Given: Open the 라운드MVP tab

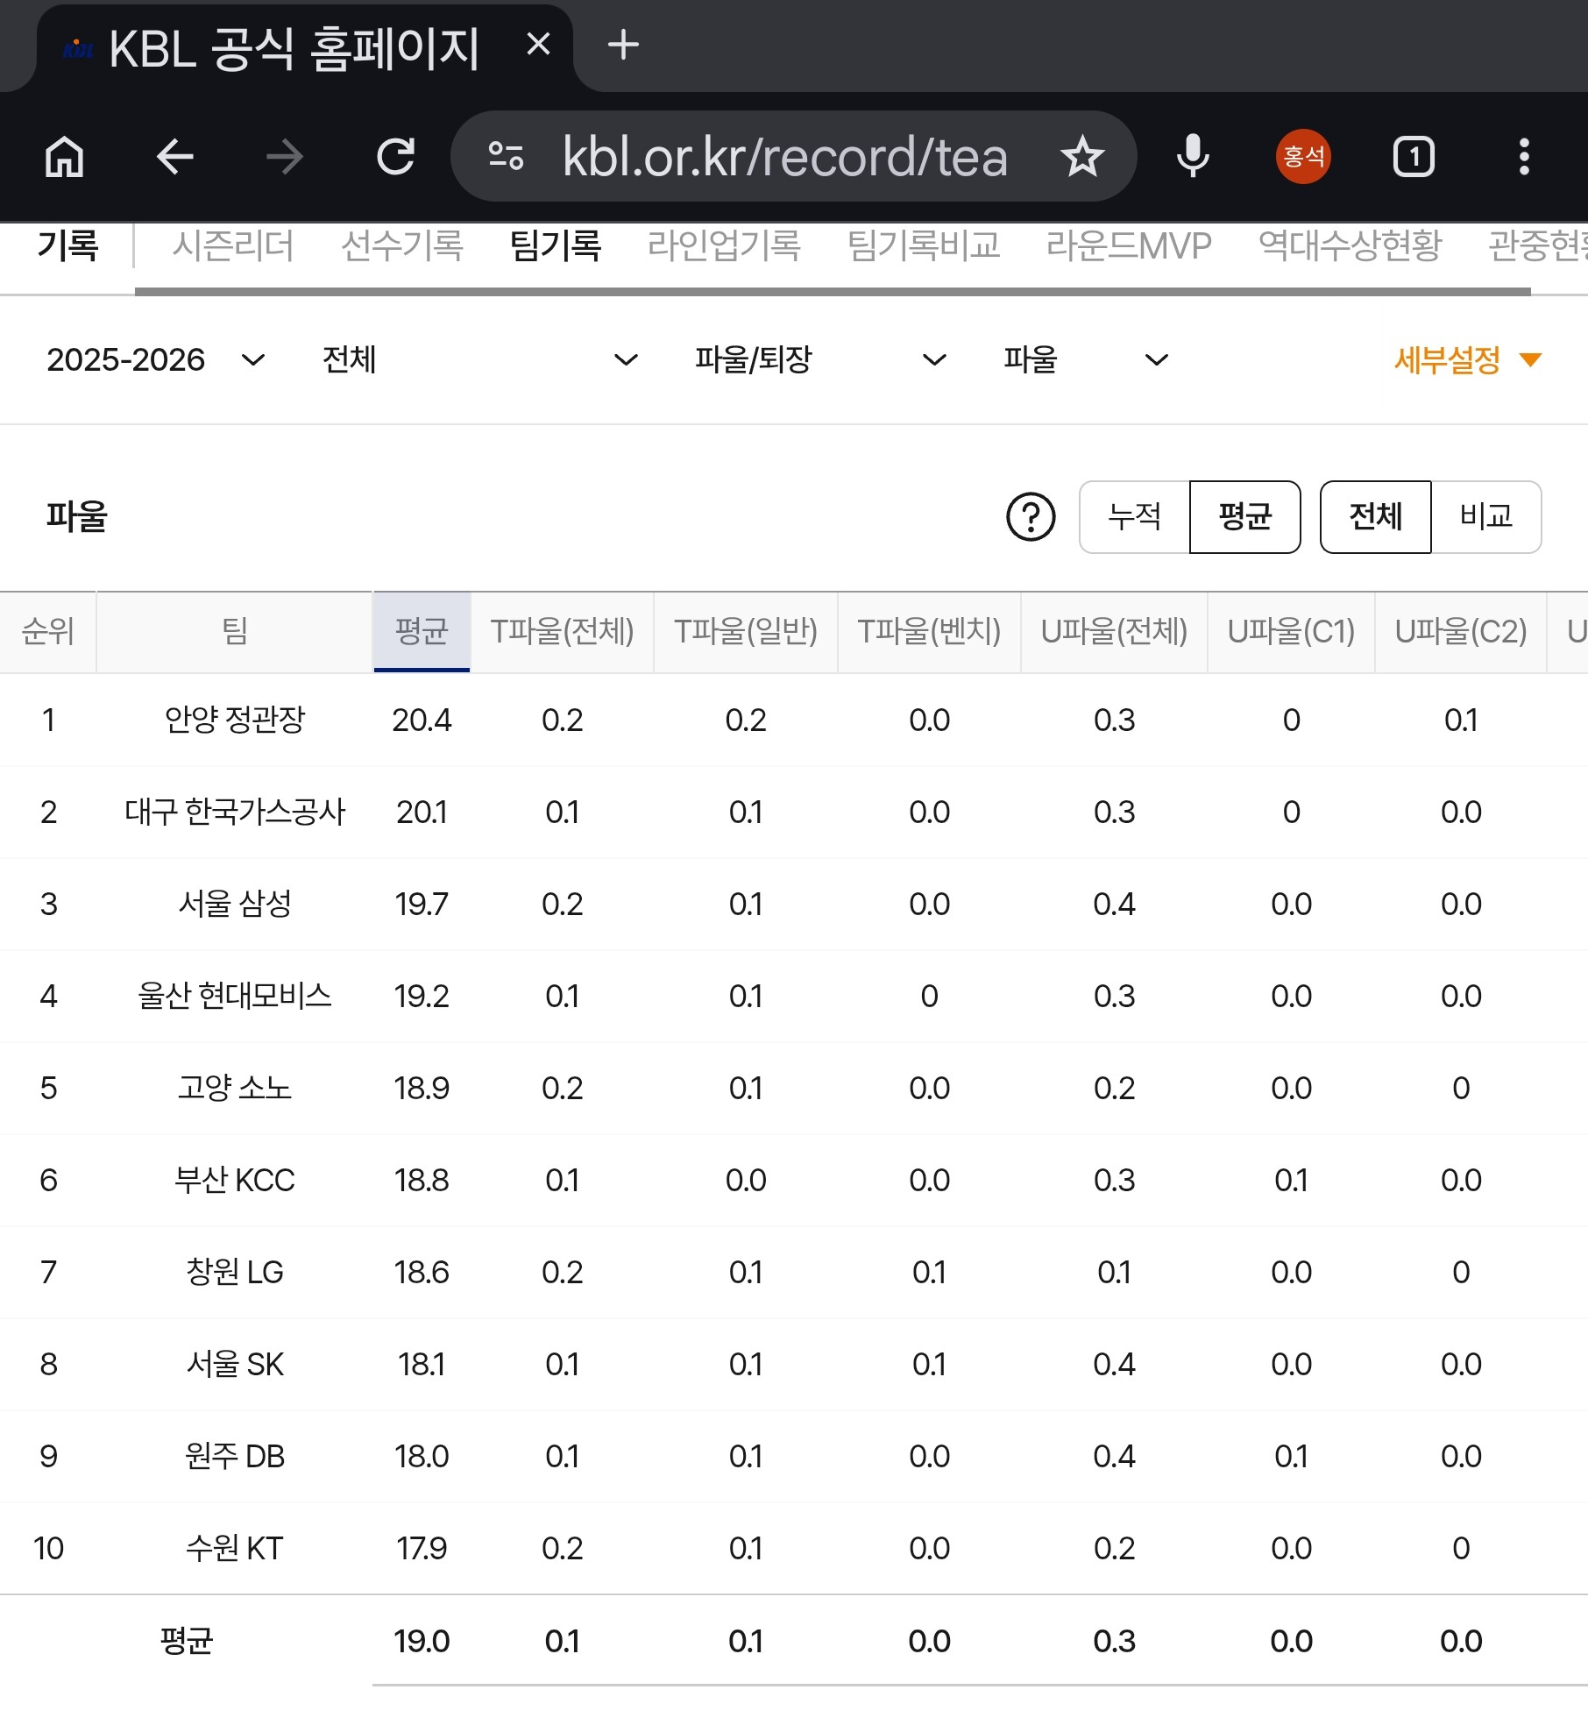Looking at the screenshot, I should [x=1129, y=245].
